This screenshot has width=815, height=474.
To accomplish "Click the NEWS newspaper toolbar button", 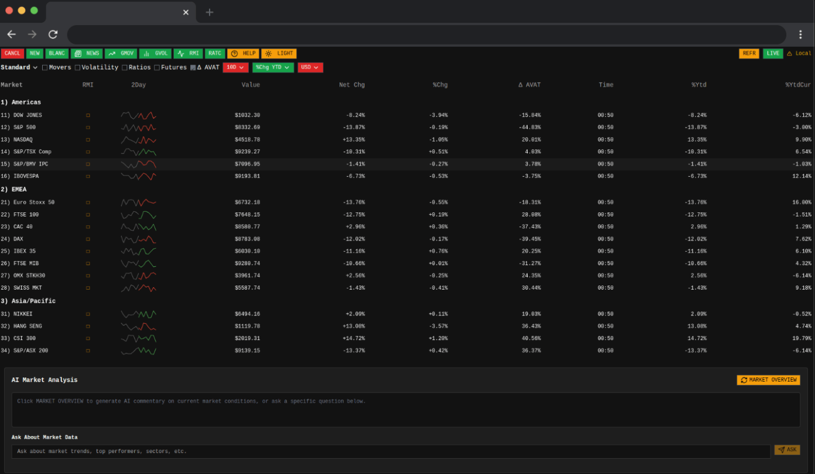I will (x=86, y=53).
